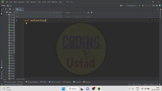This screenshot has width=162, height=91.
Task: Open Python Packages tool window
Action: [x=32, y=82]
